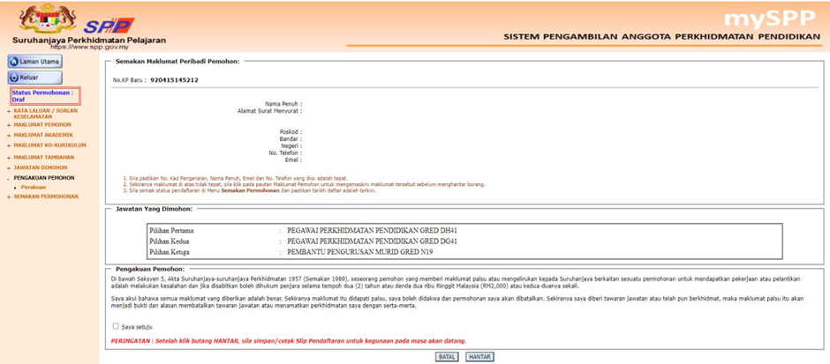Viewport: 830px width, 364px height.
Task: Click Pembantu Pengurusan Murid Gred N19 text
Action: tap(359, 252)
